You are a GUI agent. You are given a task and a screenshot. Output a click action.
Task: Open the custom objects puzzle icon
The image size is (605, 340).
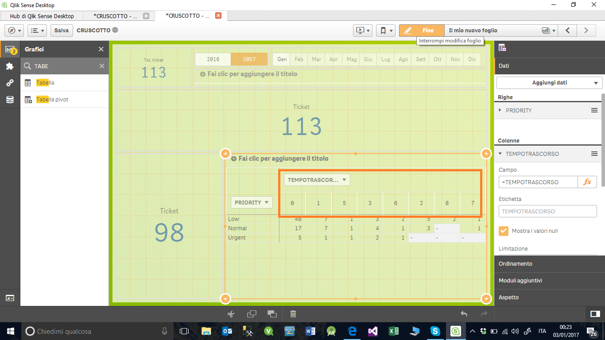[x=10, y=66]
